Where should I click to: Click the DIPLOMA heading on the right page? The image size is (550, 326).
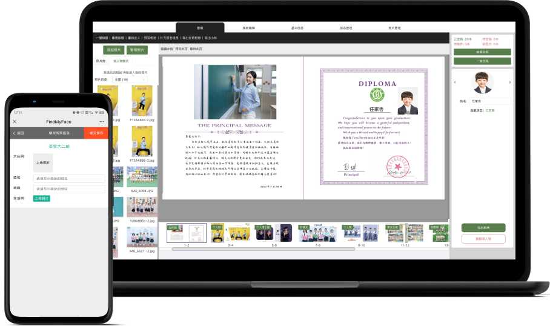(x=377, y=84)
